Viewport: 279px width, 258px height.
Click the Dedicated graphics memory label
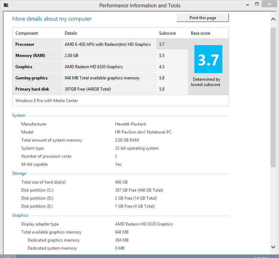(x=54, y=240)
